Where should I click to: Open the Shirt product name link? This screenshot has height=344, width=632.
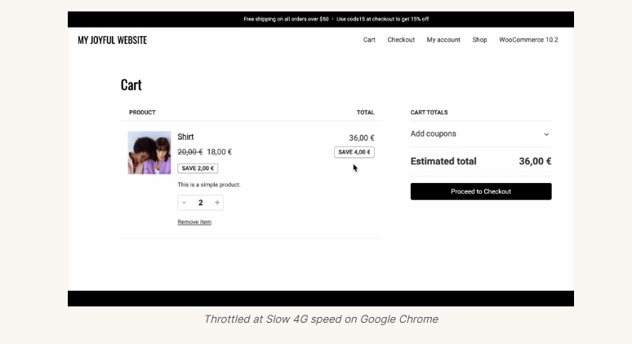tap(185, 136)
